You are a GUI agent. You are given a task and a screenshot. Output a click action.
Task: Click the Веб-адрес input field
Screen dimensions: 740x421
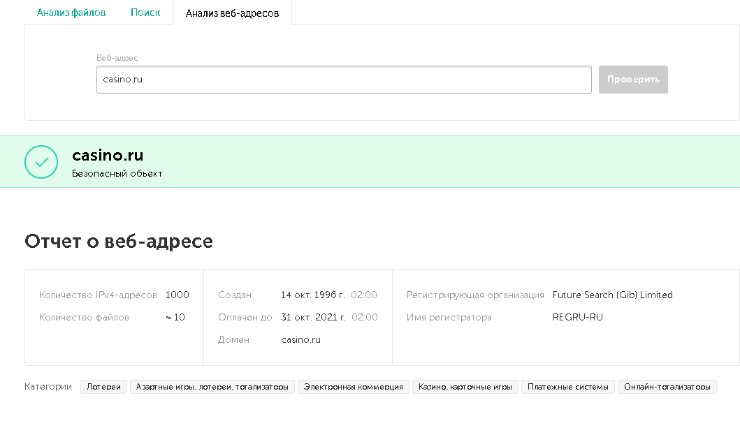344,80
